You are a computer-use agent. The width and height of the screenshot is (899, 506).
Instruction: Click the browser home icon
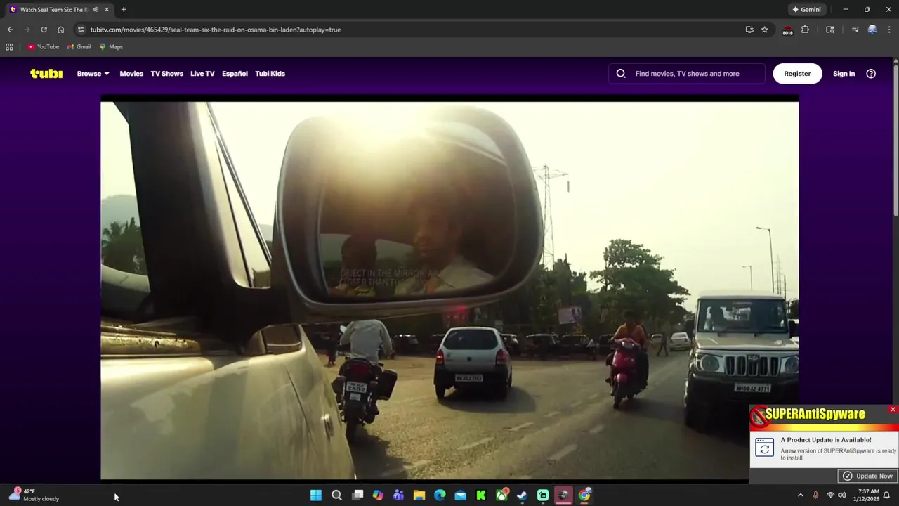60,30
